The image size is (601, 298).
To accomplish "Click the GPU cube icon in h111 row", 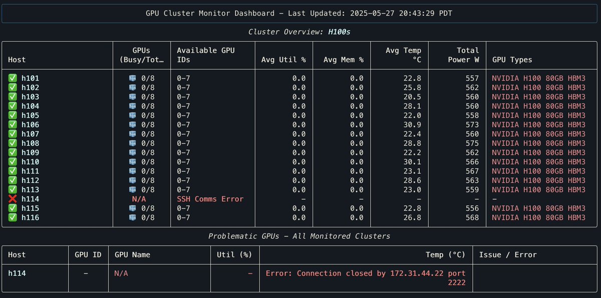I will (x=133, y=171).
